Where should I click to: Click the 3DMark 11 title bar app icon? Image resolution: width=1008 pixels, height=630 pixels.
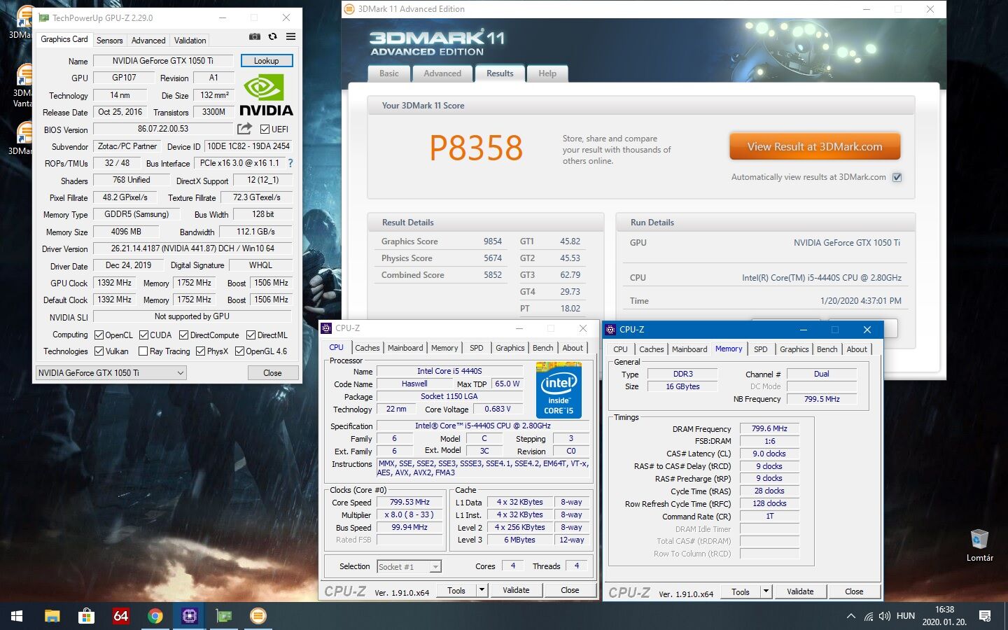[x=349, y=9]
